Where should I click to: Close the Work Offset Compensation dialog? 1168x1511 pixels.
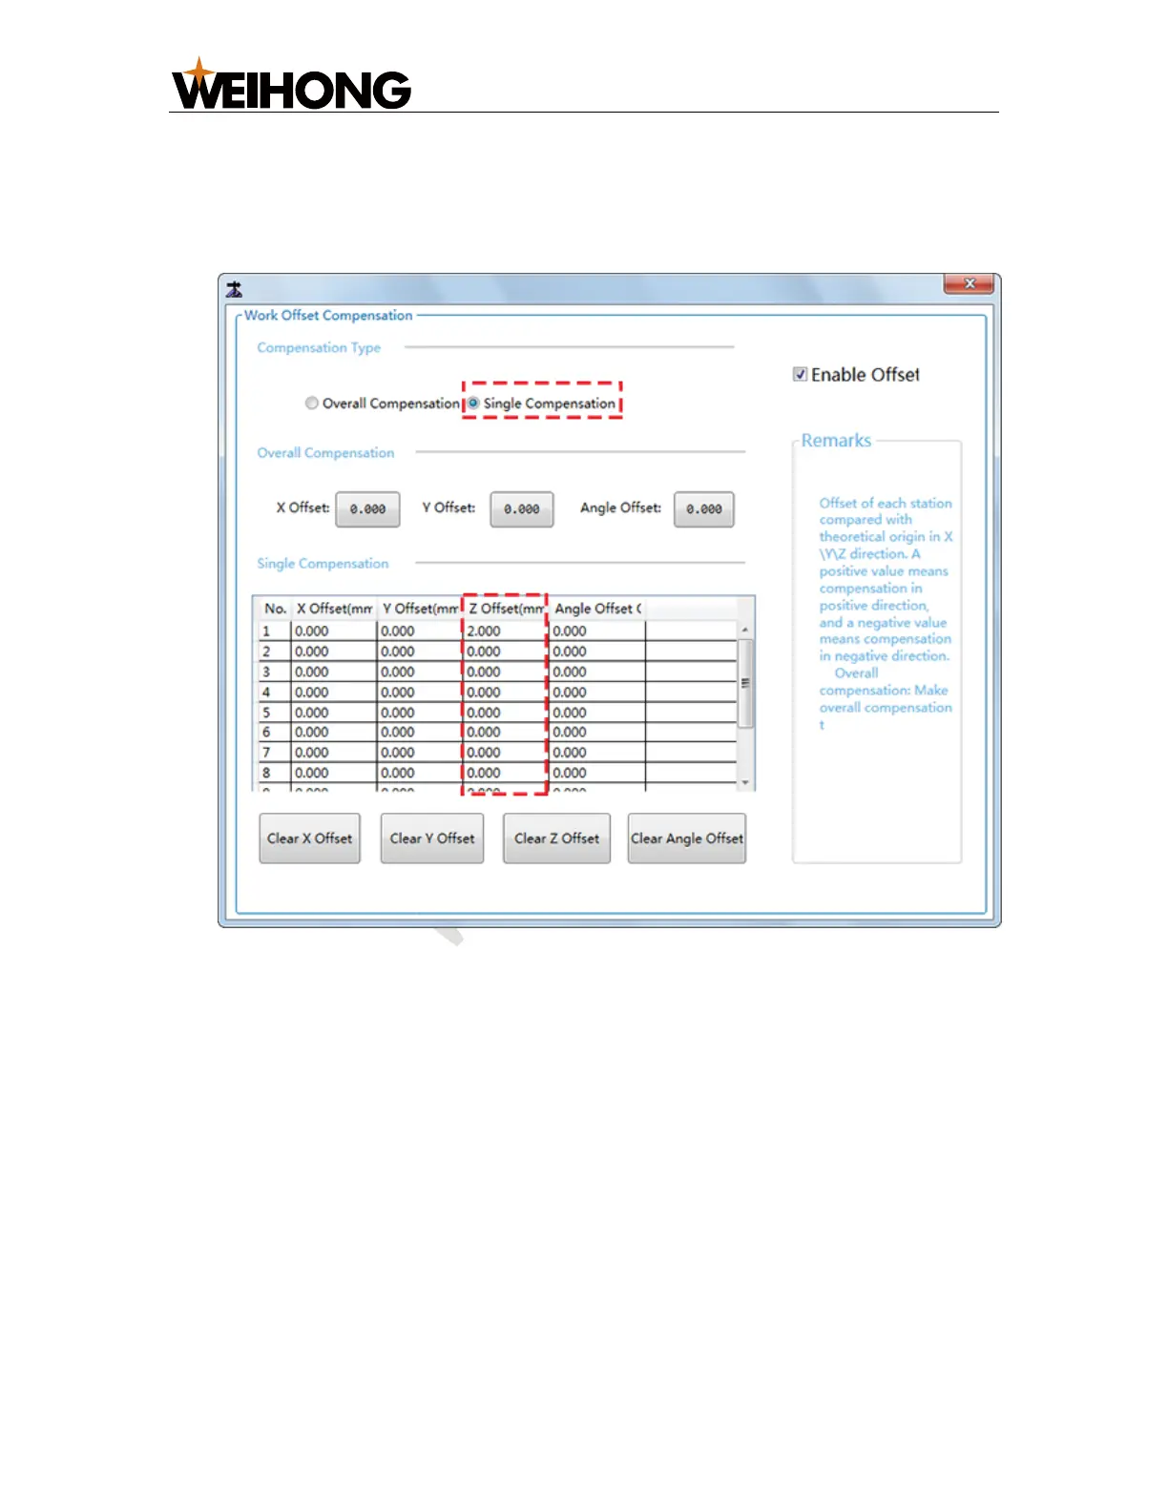[969, 283]
